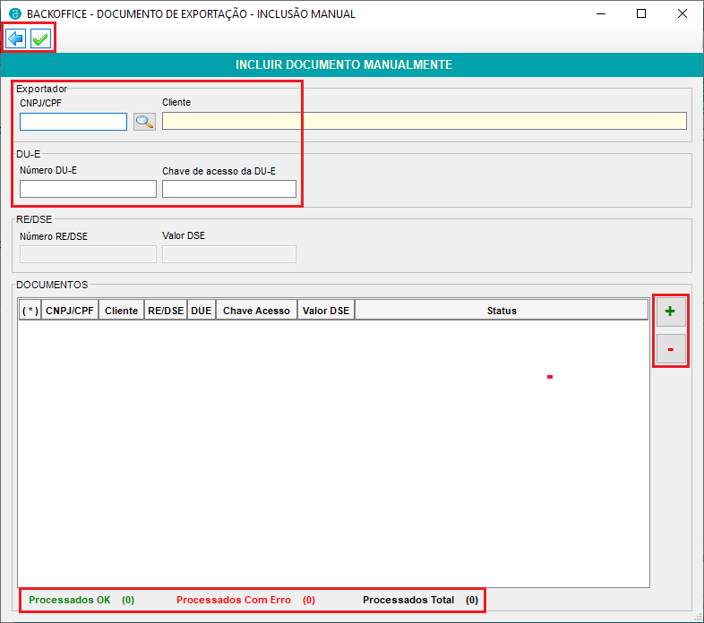Confirm with the green checkmark icon
This screenshot has width=704, height=623.
click(x=40, y=38)
